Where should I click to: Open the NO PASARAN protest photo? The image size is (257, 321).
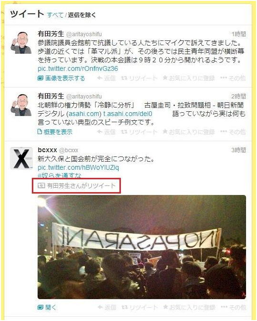pos(142,247)
